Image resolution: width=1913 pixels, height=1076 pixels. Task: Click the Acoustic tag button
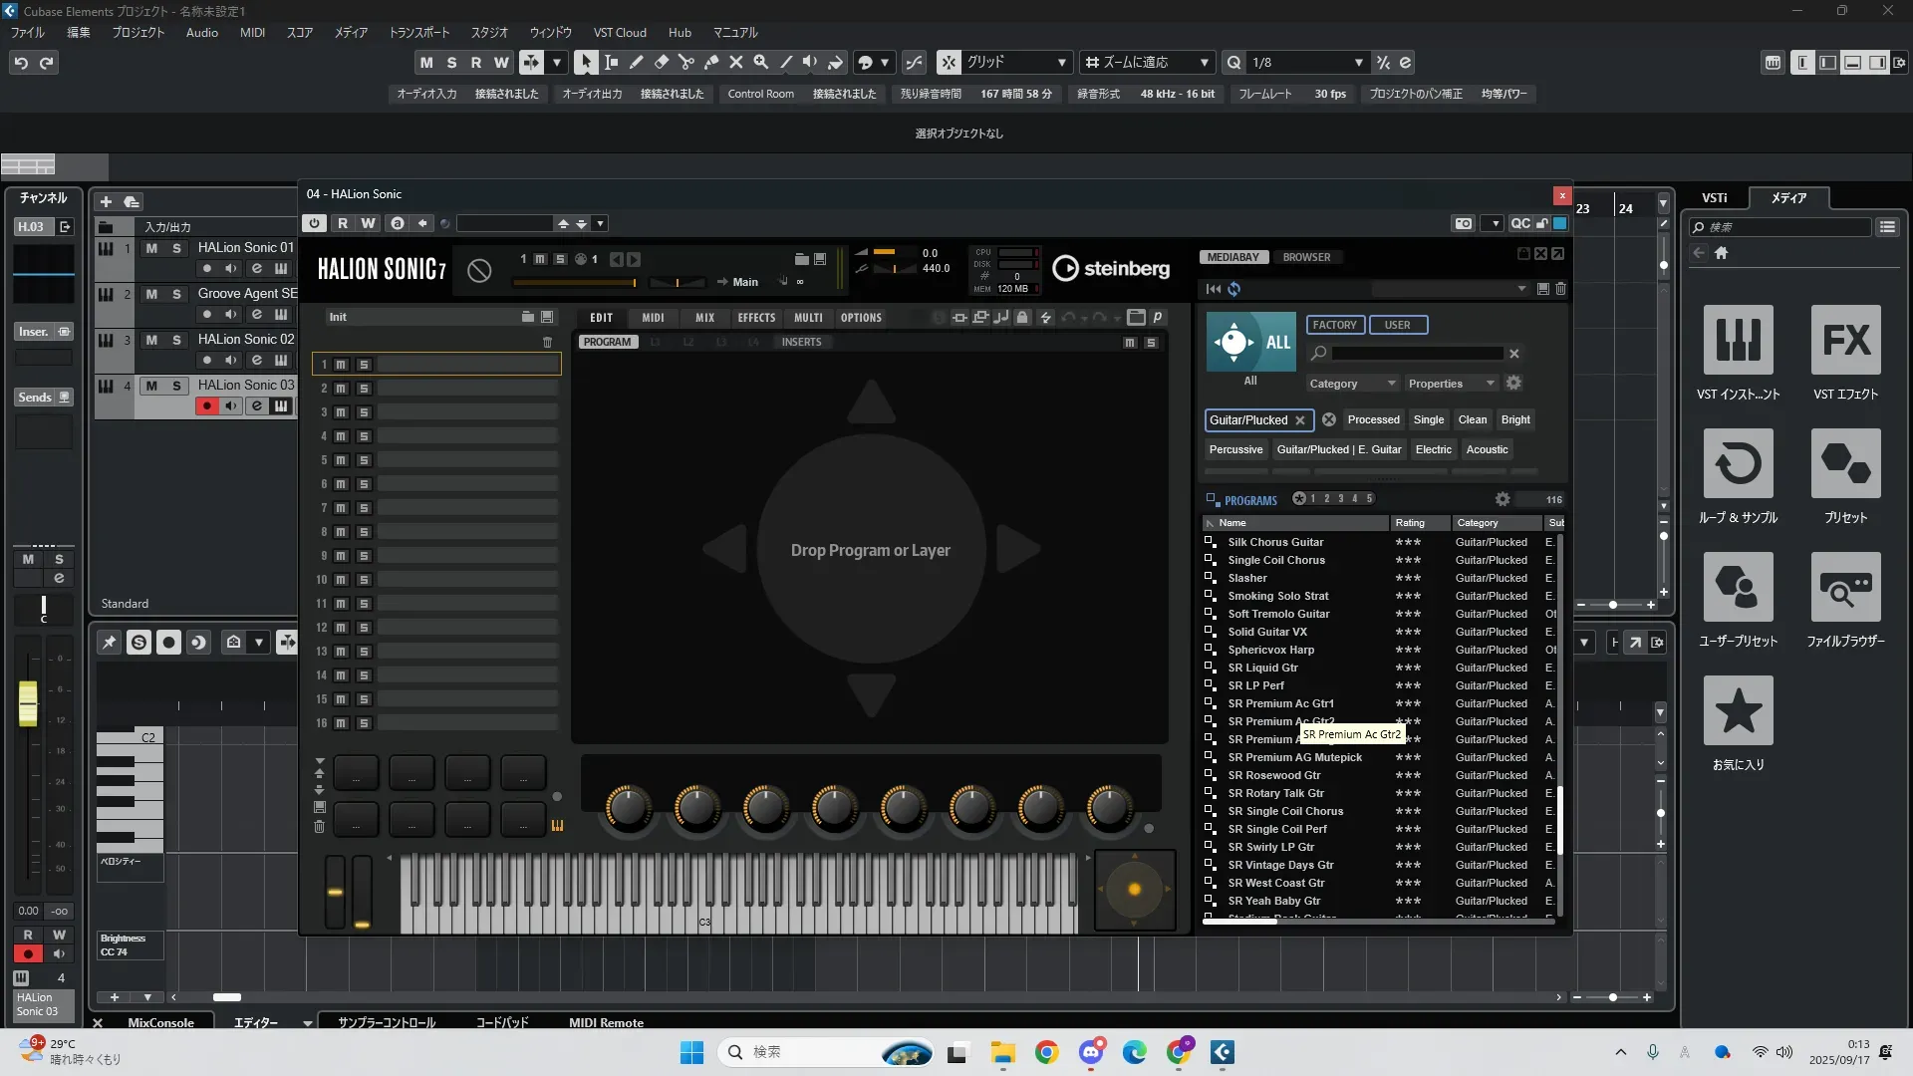click(x=1487, y=449)
